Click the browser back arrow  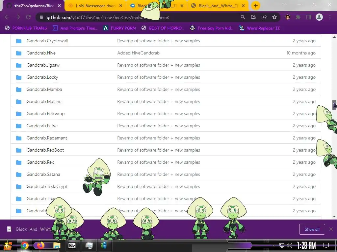point(7,17)
